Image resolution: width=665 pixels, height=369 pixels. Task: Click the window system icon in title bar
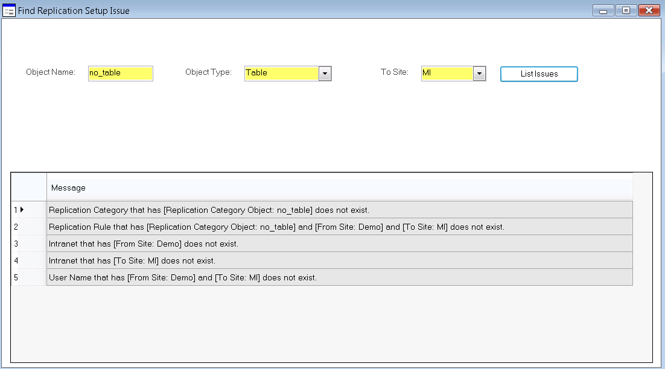(9, 11)
